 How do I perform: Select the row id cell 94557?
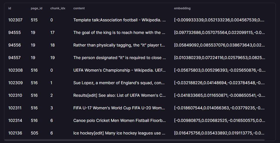pos(15,58)
